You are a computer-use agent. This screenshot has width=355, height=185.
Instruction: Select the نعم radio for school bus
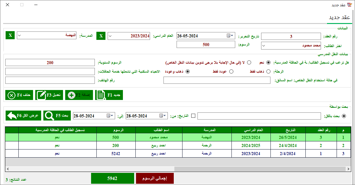(x=268, y=63)
